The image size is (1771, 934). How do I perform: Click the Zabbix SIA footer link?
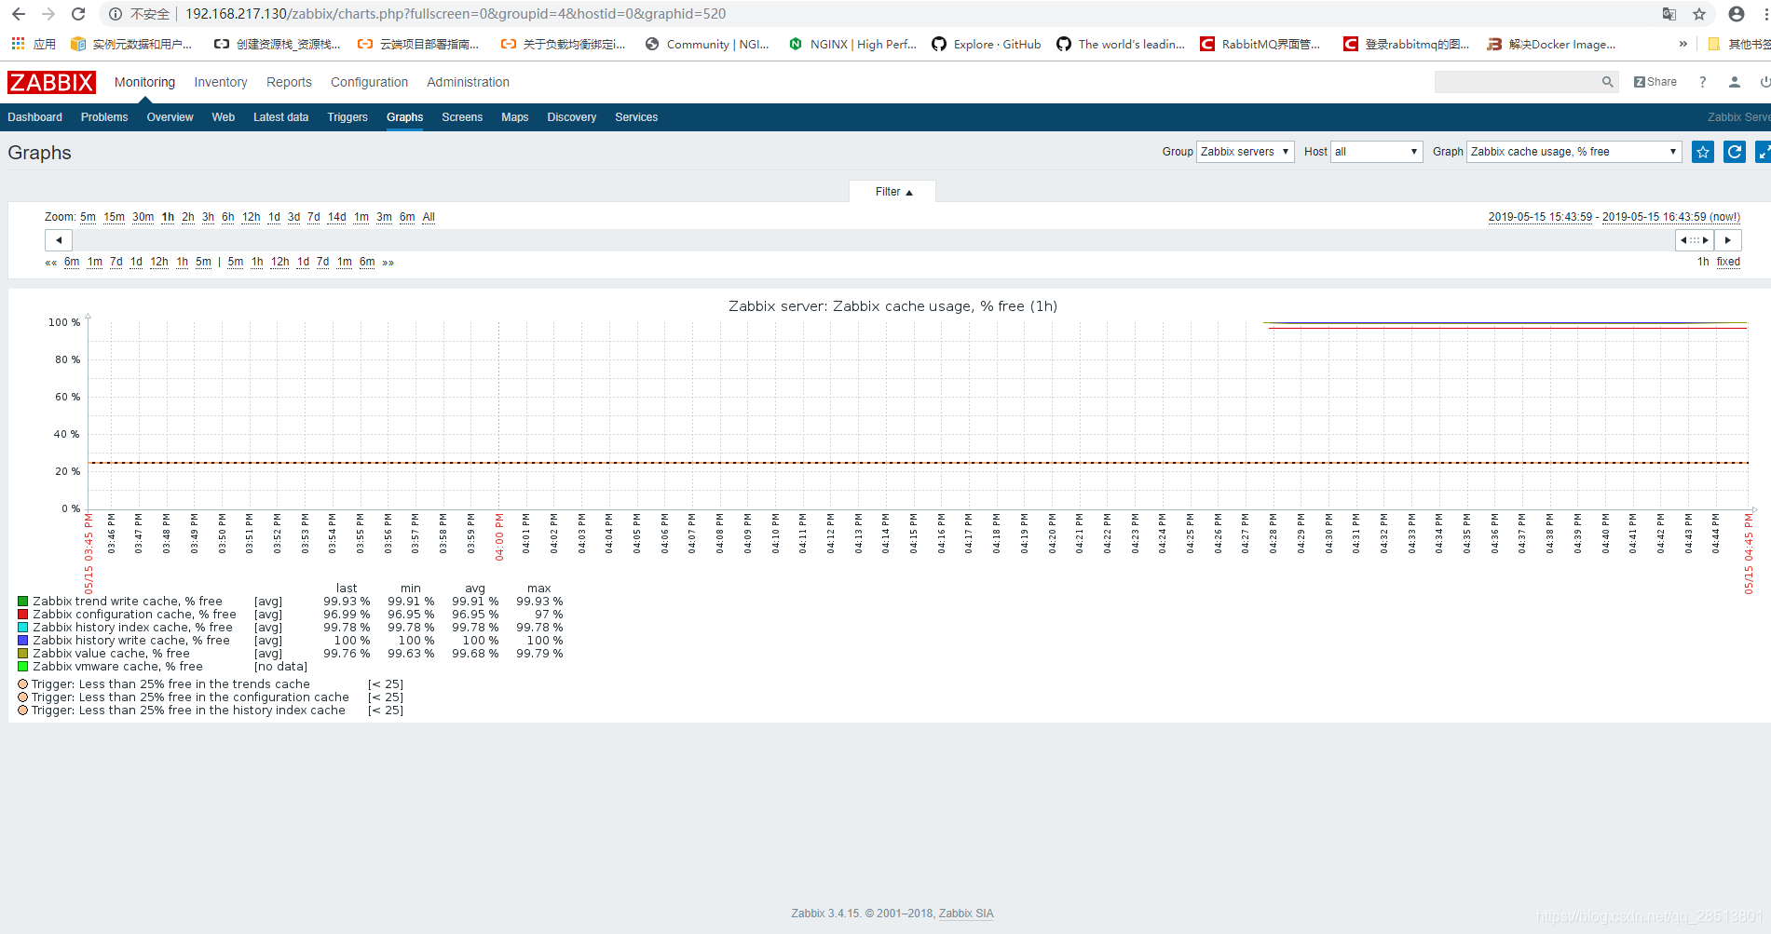966,914
